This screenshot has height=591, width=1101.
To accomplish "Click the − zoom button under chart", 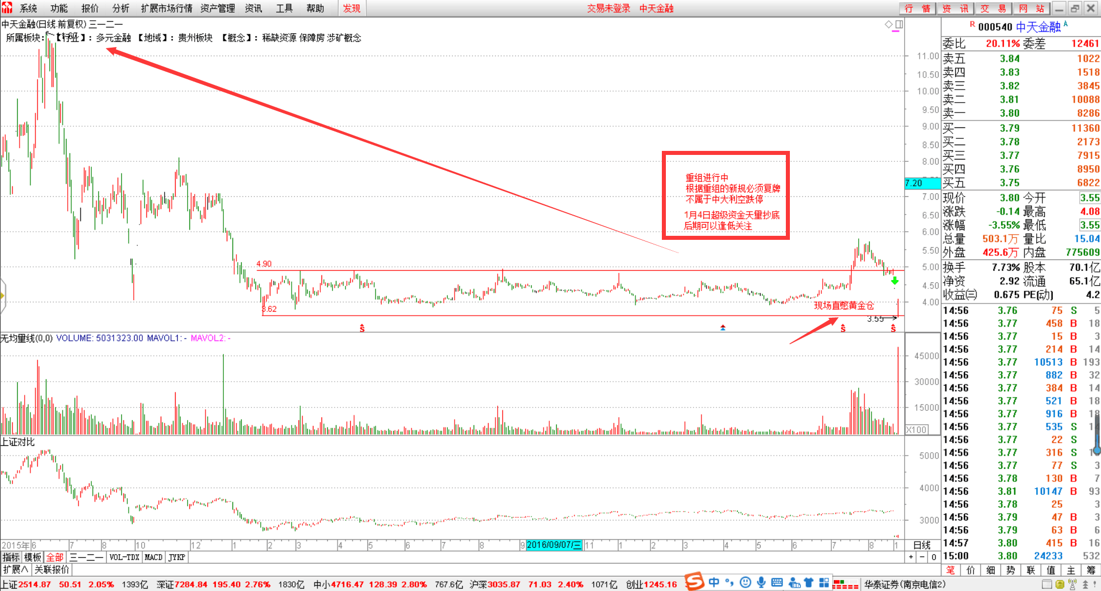I will point(922,557).
